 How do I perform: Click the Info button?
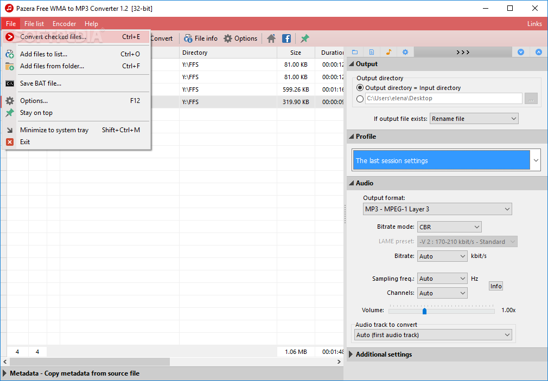click(x=495, y=286)
